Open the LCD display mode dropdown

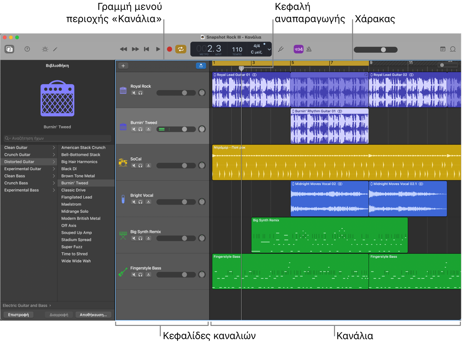pyautogui.click(x=269, y=49)
